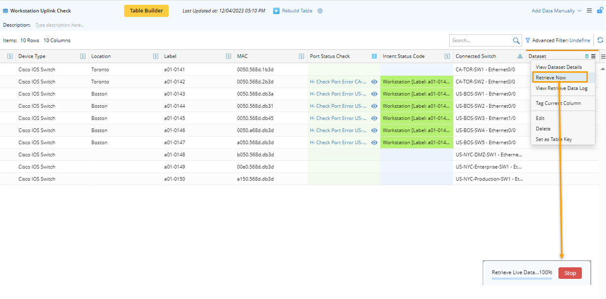Click the unlock padlock icon

click(x=600, y=10)
